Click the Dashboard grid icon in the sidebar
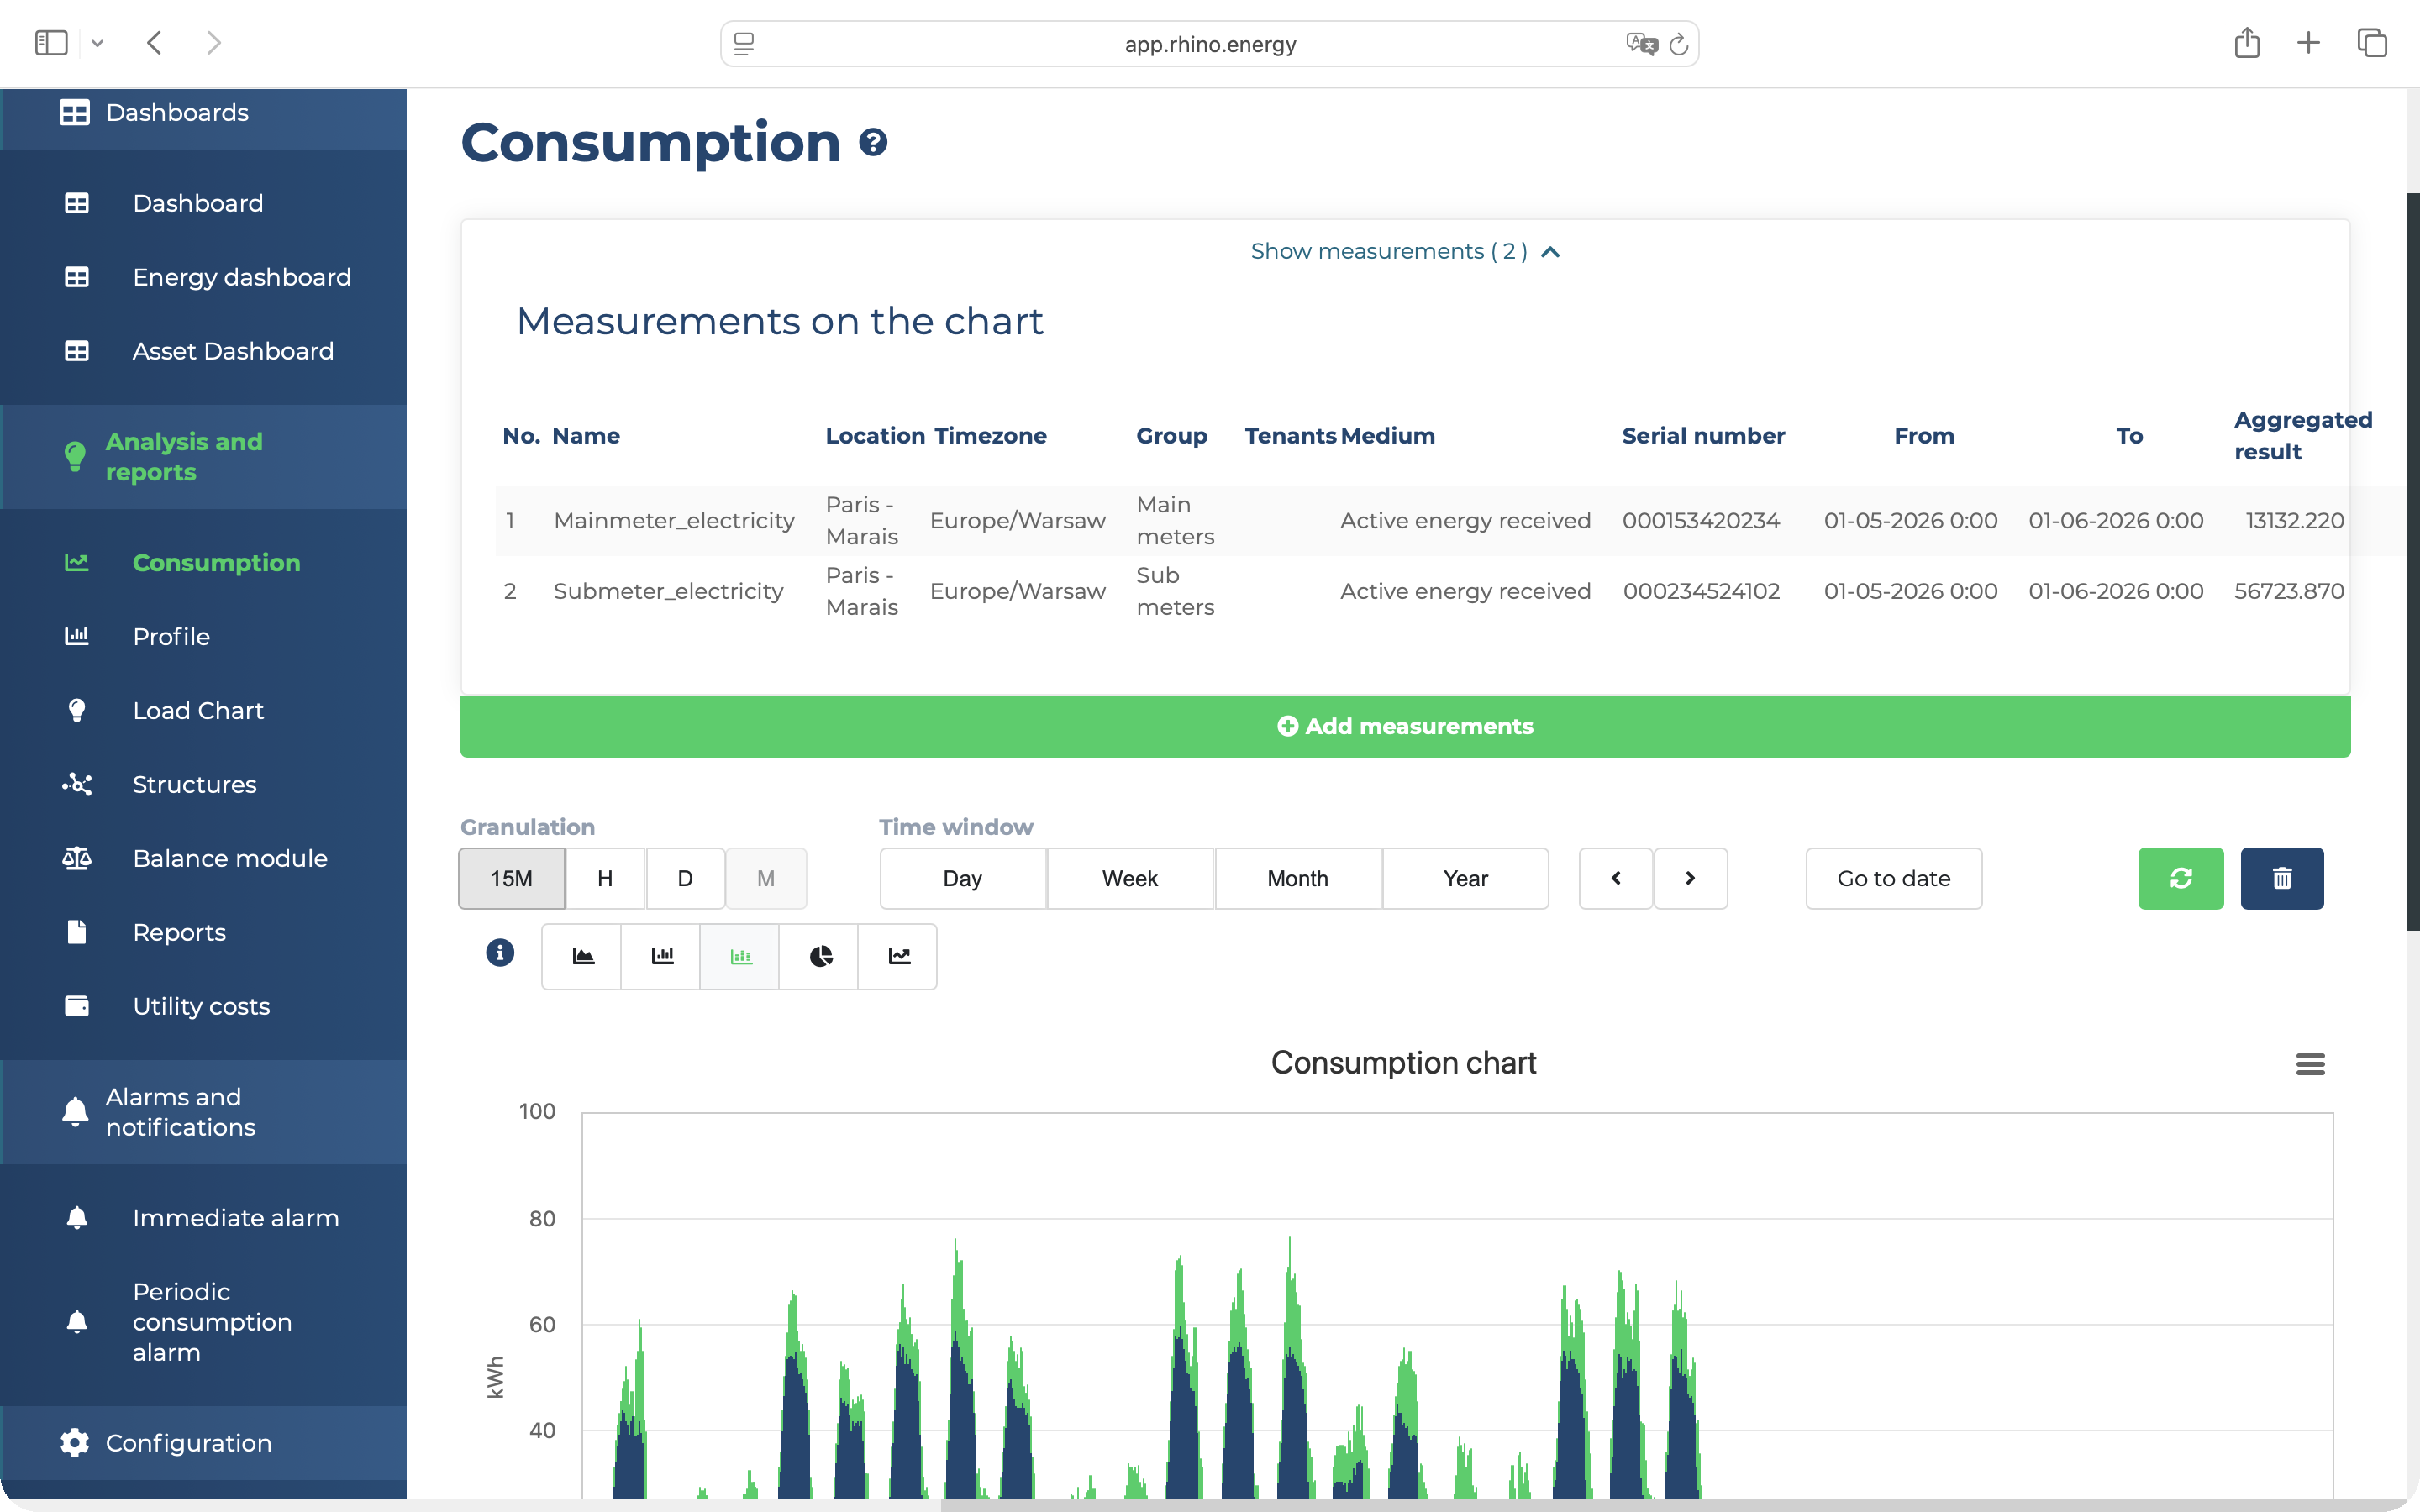 pos(77,203)
